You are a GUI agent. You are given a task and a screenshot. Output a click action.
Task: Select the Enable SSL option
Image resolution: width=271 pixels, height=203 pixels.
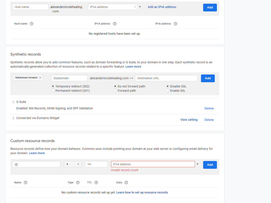point(168,90)
